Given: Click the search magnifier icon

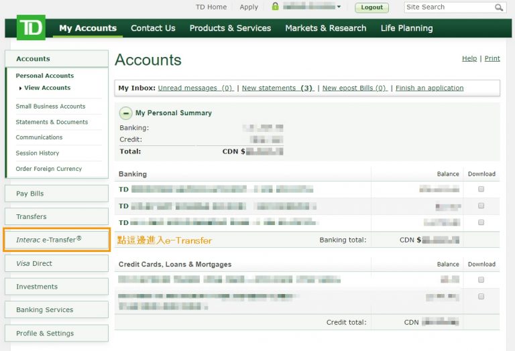Looking at the screenshot, I should coord(498,7).
